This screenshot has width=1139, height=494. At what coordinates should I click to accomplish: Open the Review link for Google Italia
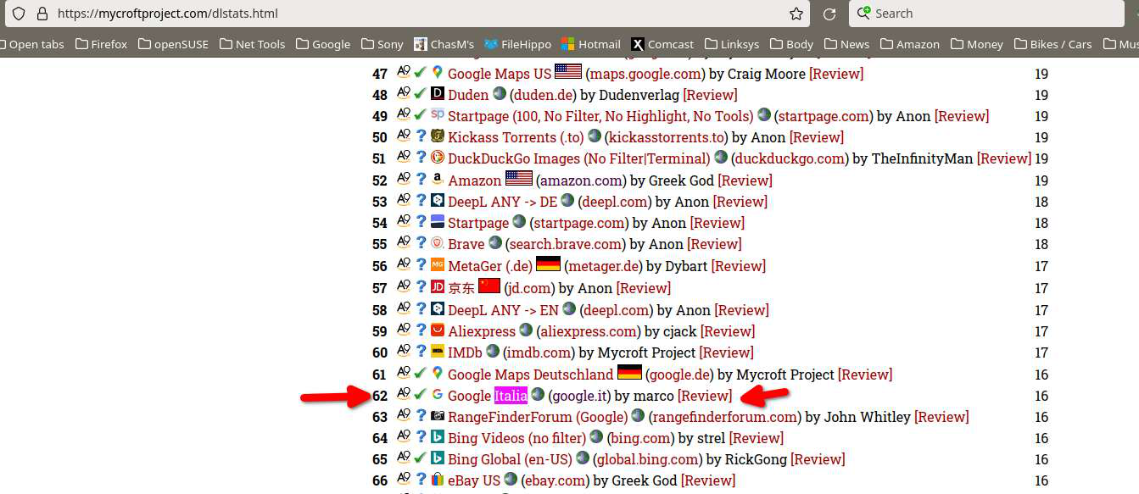[705, 395]
